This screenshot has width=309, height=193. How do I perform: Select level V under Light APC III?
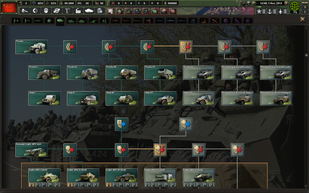point(134,185)
